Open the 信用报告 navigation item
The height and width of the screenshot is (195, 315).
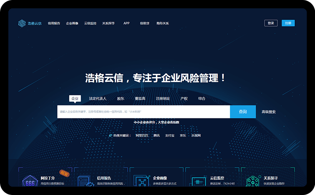click(x=54, y=23)
